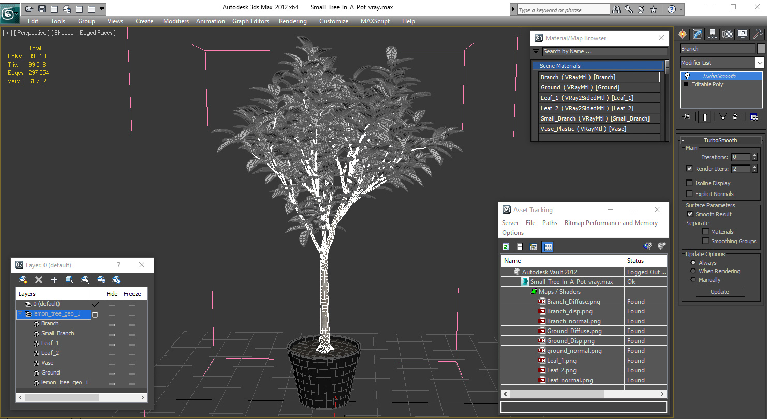Enable Separate by Materials checkbox
Screen dimensions: 767x419
pos(705,232)
